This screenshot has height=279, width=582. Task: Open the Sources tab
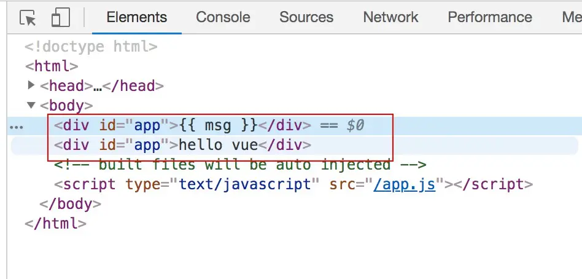[x=306, y=17]
